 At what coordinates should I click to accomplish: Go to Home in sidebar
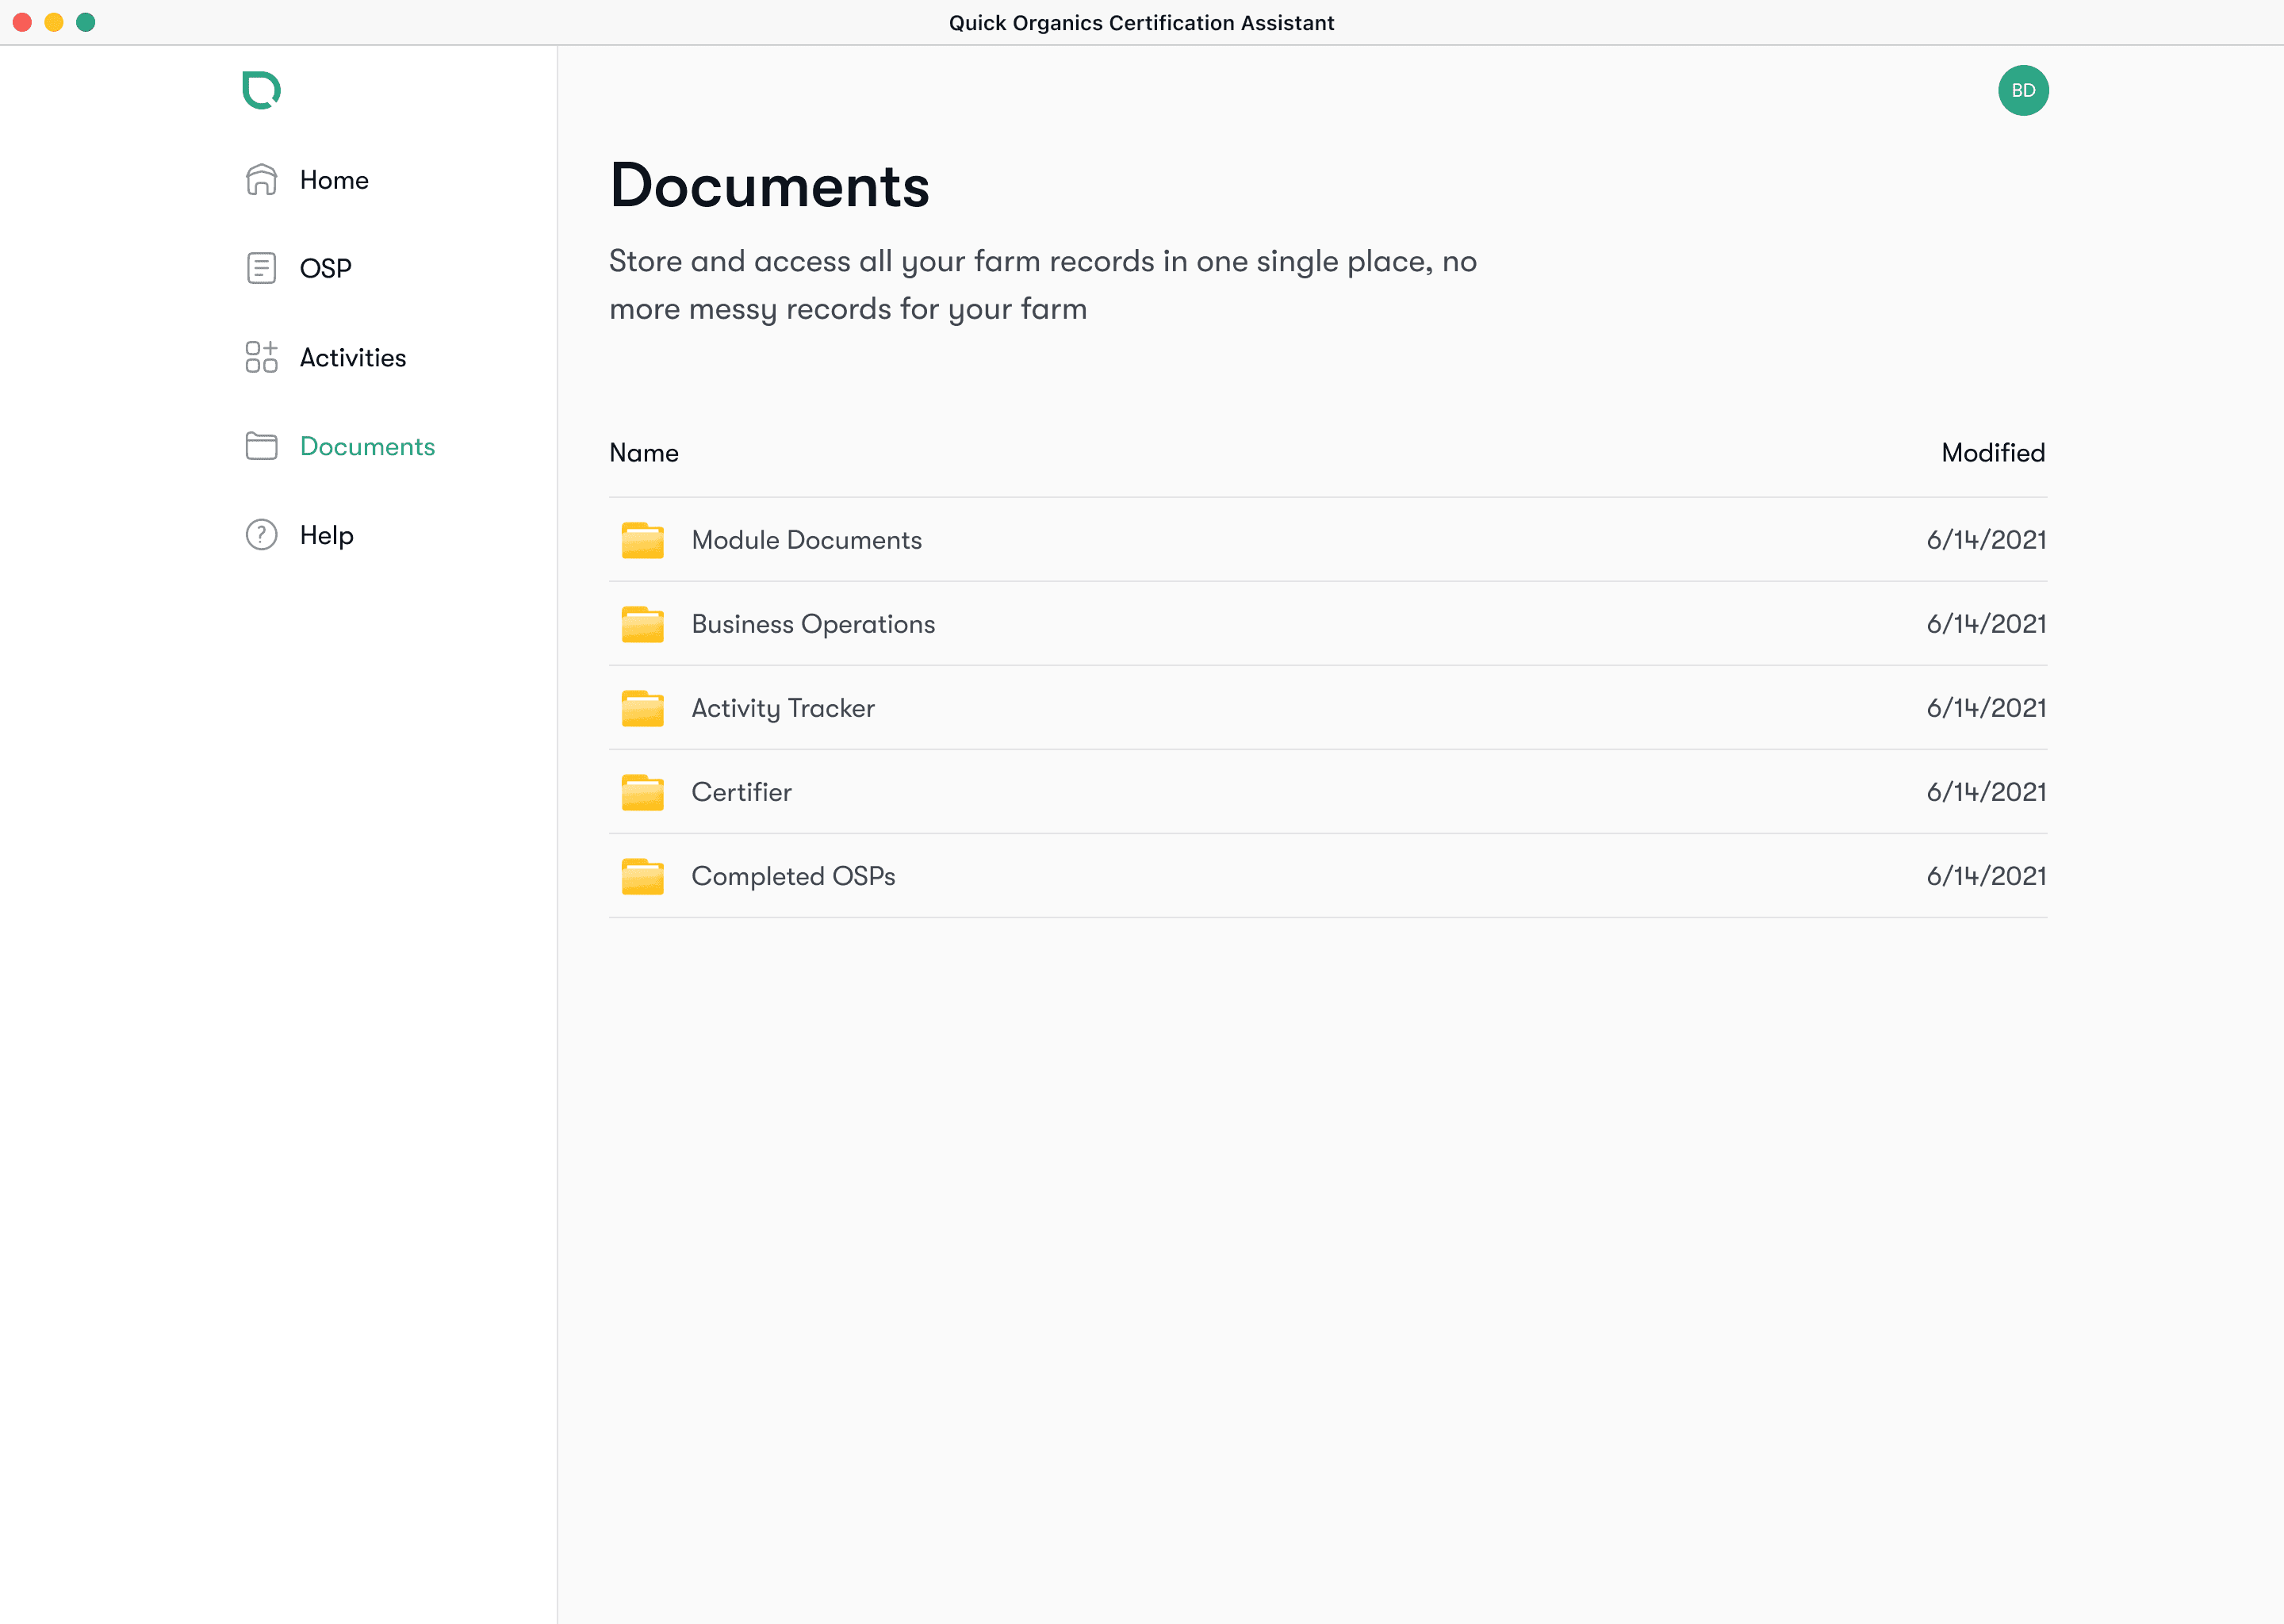[x=334, y=180]
